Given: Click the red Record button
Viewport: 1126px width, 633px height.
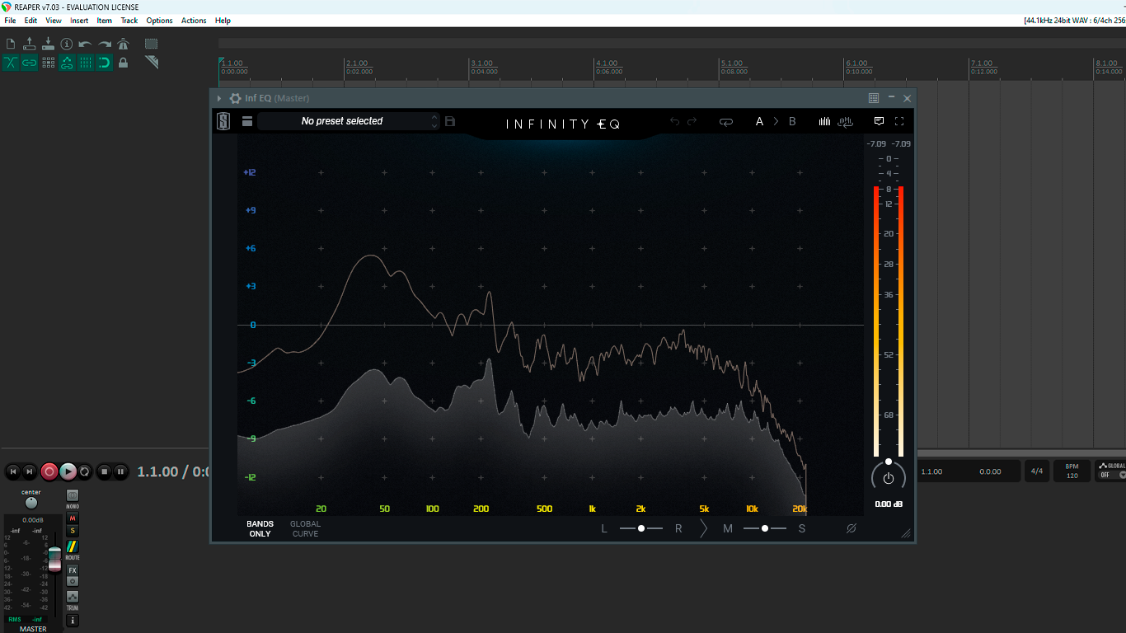Looking at the screenshot, I should click(49, 471).
